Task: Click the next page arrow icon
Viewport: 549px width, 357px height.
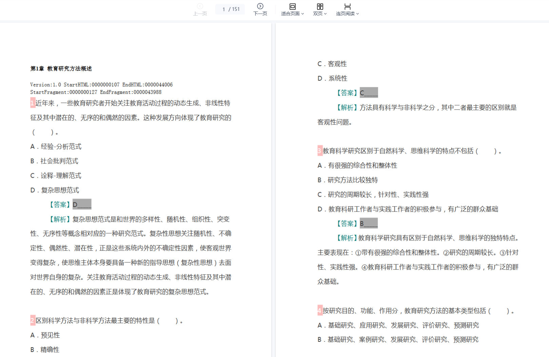Action: pos(260,6)
